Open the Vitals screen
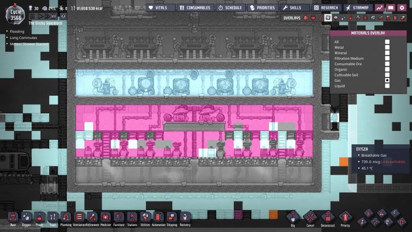This screenshot has width=412, height=232. pyautogui.click(x=161, y=8)
